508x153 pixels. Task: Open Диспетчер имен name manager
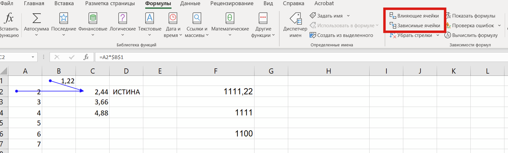pyautogui.click(x=295, y=25)
